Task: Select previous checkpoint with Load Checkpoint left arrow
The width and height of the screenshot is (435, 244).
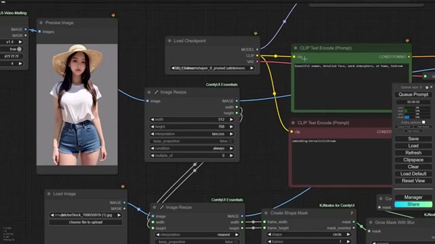Action: click(x=173, y=68)
